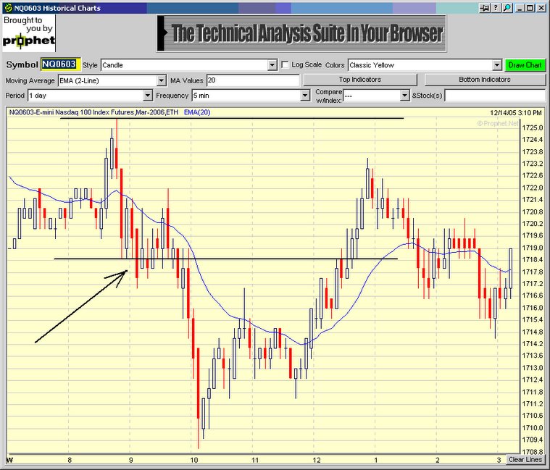
Task: Click the 1725.0 price axis label
Action: pos(532,128)
